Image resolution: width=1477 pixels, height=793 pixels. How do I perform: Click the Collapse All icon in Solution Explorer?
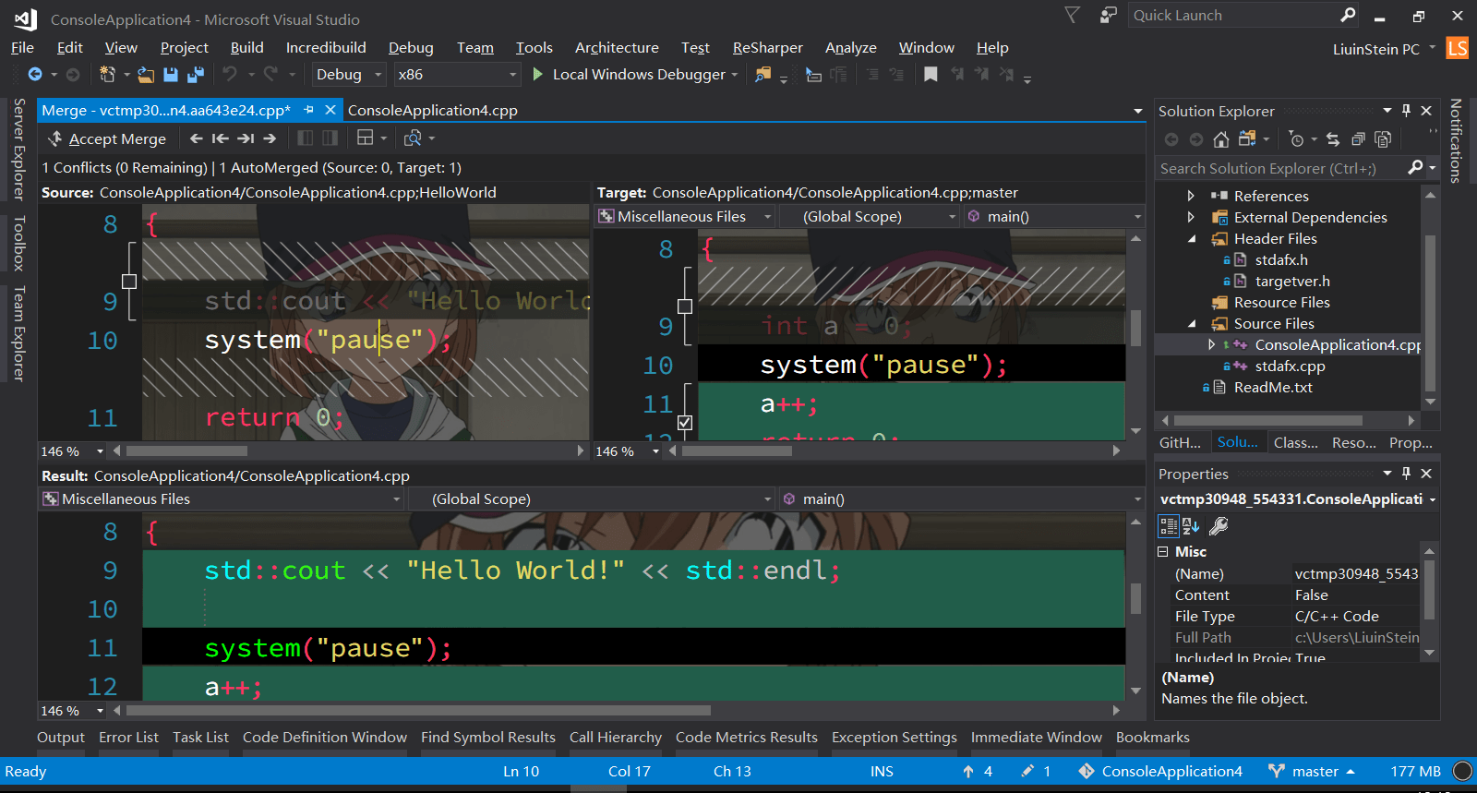[1358, 139]
